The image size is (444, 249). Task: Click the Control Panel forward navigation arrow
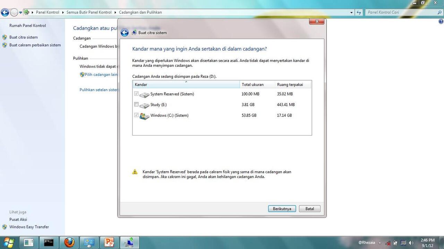(14, 12)
